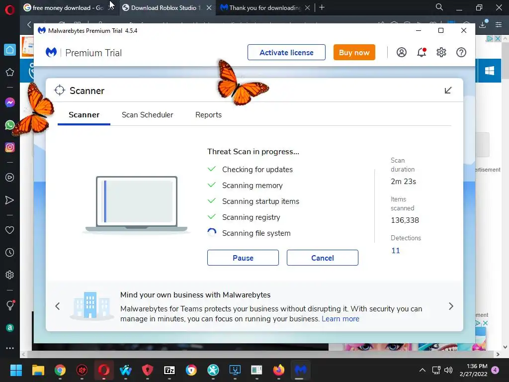Image resolution: width=509 pixels, height=382 pixels.
Task: Open Opera home sidebar icon
Action: point(10,50)
